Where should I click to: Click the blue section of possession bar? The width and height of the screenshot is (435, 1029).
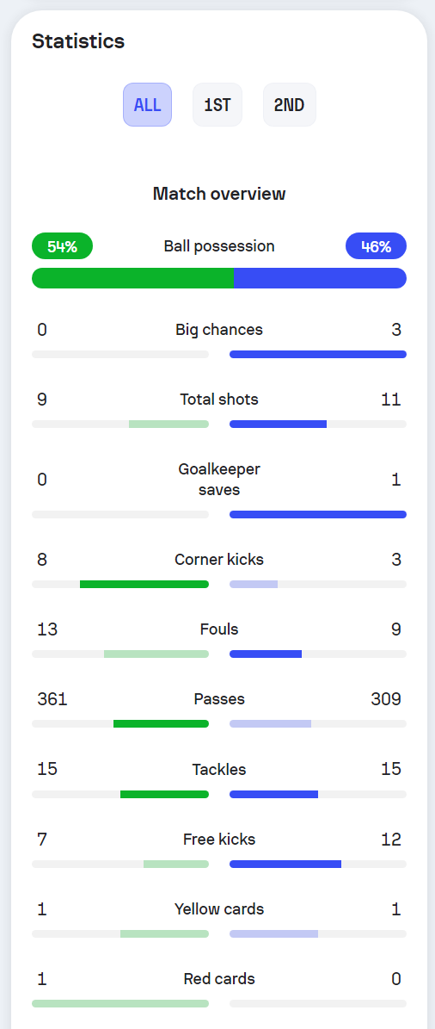[321, 278]
